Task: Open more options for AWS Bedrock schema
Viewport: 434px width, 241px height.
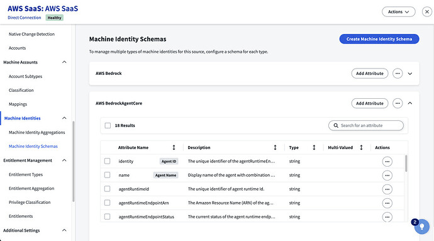Action: pos(398,74)
